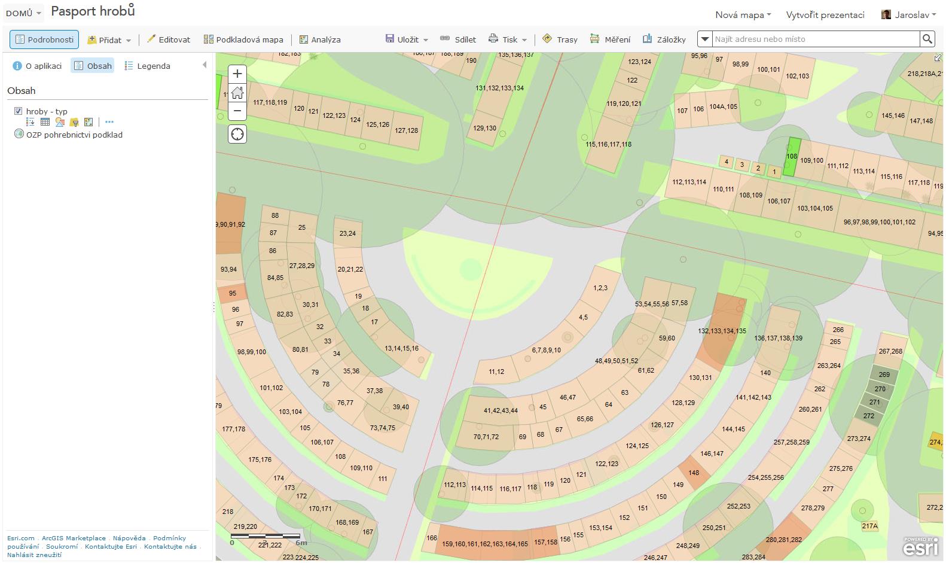
Task: Click the hroby - typ layer name
Action: tap(47, 111)
